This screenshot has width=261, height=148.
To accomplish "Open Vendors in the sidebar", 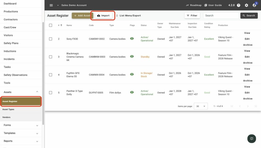I will pos(21,117).
